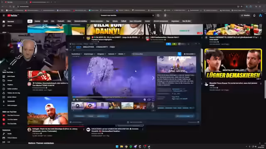266x149 pixels.
Task: Open the trailer video settings gear
Action: click(x=145, y=100)
